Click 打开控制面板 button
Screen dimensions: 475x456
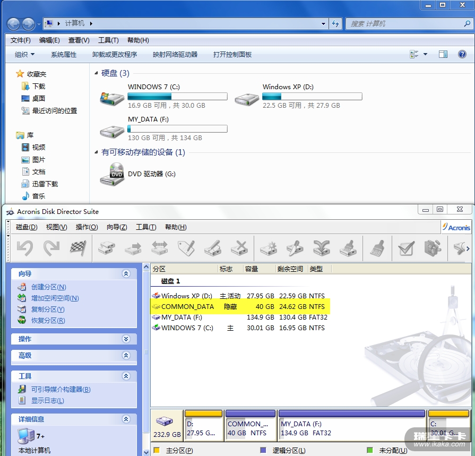pos(232,55)
